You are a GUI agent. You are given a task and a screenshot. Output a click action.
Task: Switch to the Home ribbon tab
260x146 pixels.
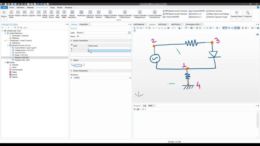click(12, 7)
